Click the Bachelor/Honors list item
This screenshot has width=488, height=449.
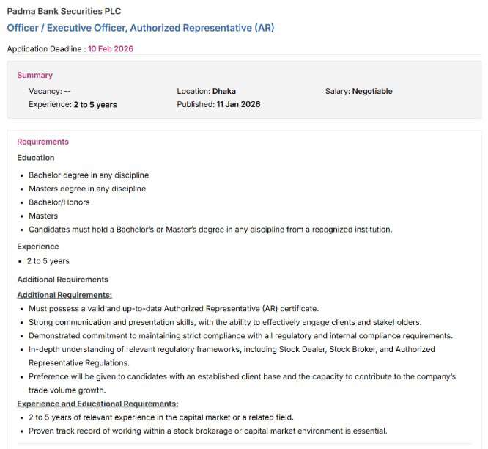click(59, 202)
